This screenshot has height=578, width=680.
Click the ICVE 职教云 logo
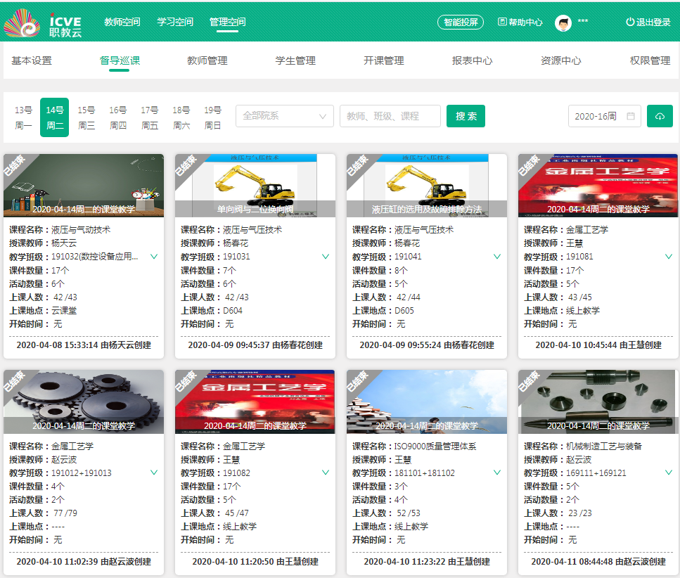(42, 23)
